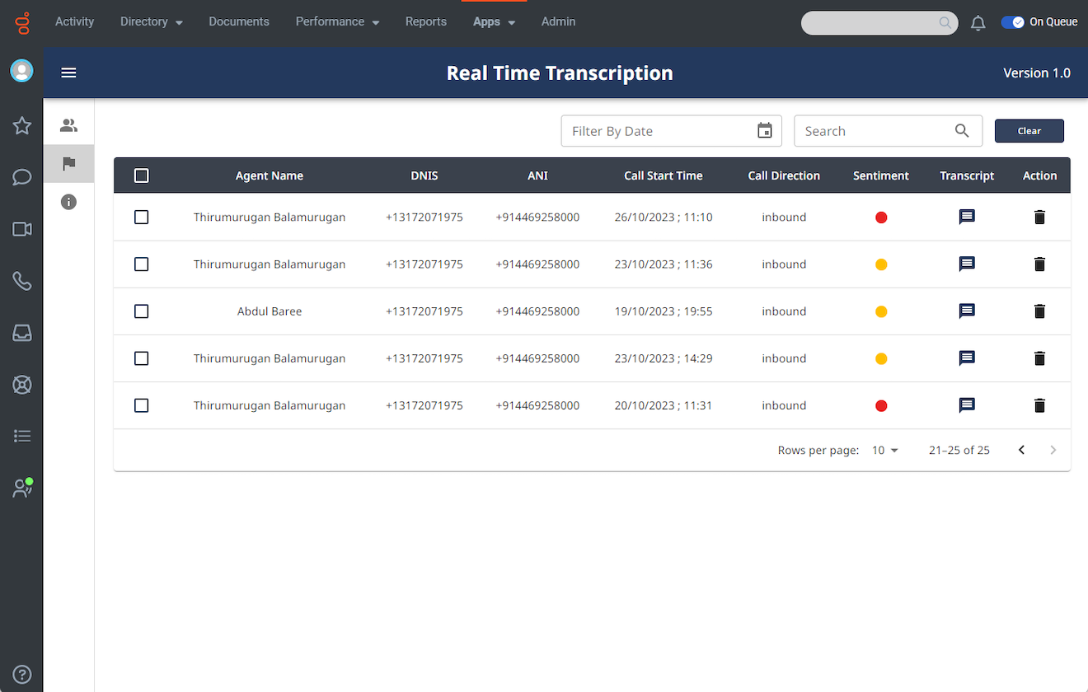Check the select-all checkbox in table header
The height and width of the screenshot is (692, 1088).
coord(141,175)
